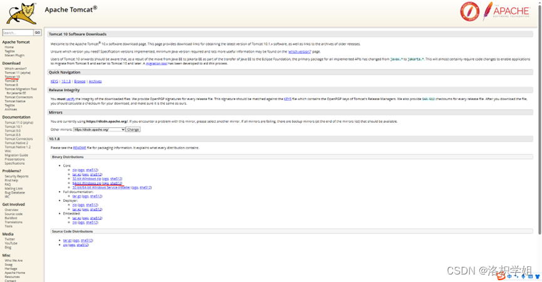
Task: Open the Mailing Lists link
Action: 14,189
